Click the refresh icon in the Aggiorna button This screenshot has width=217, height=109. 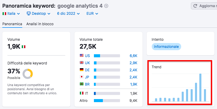pyautogui.click(x=195, y=6)
